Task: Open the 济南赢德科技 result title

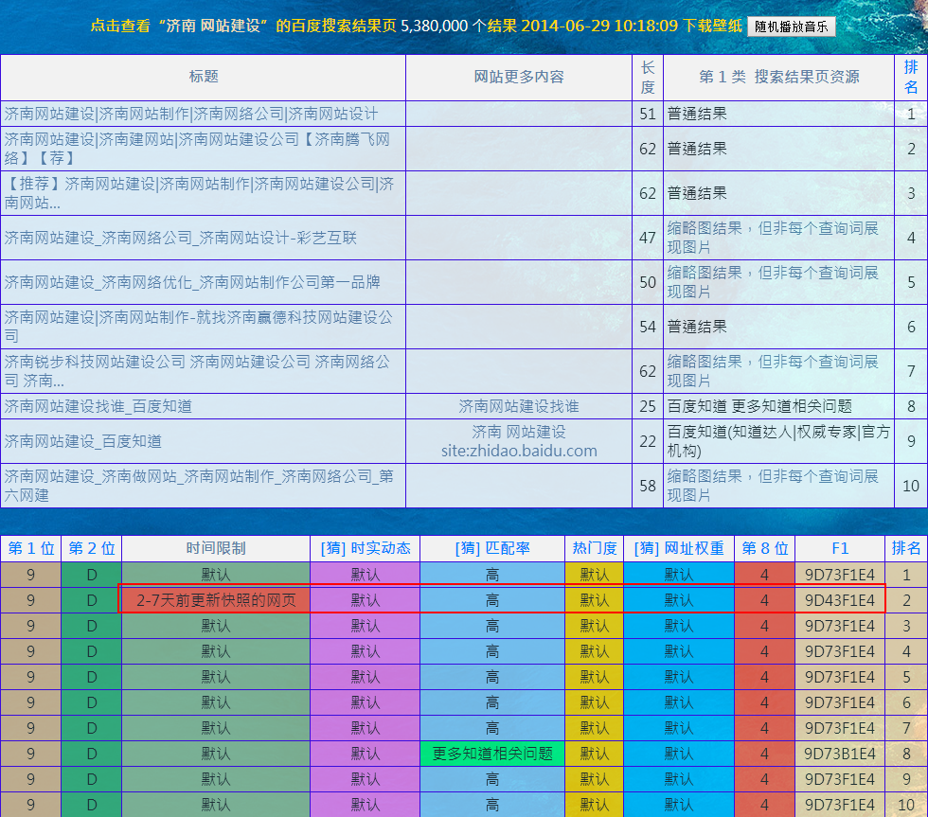Action: pos(198,327)
